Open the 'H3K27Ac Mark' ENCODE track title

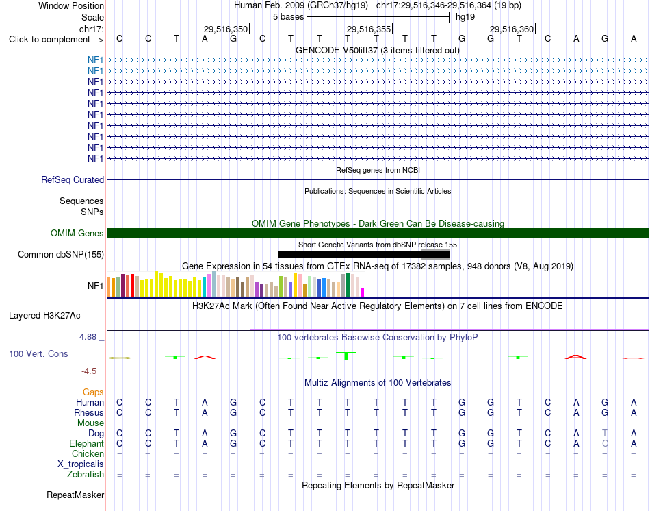click(x=378, y=306)
